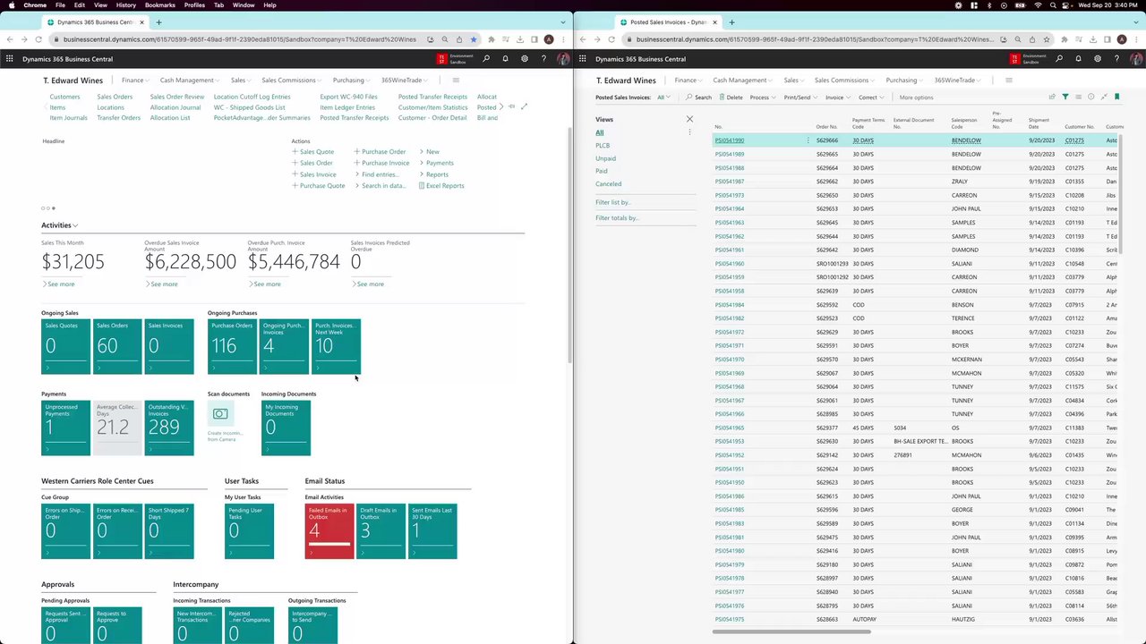Open notifications bell in right window
This screenshot has width=1146, height=644.
(x=1078, y=59)
